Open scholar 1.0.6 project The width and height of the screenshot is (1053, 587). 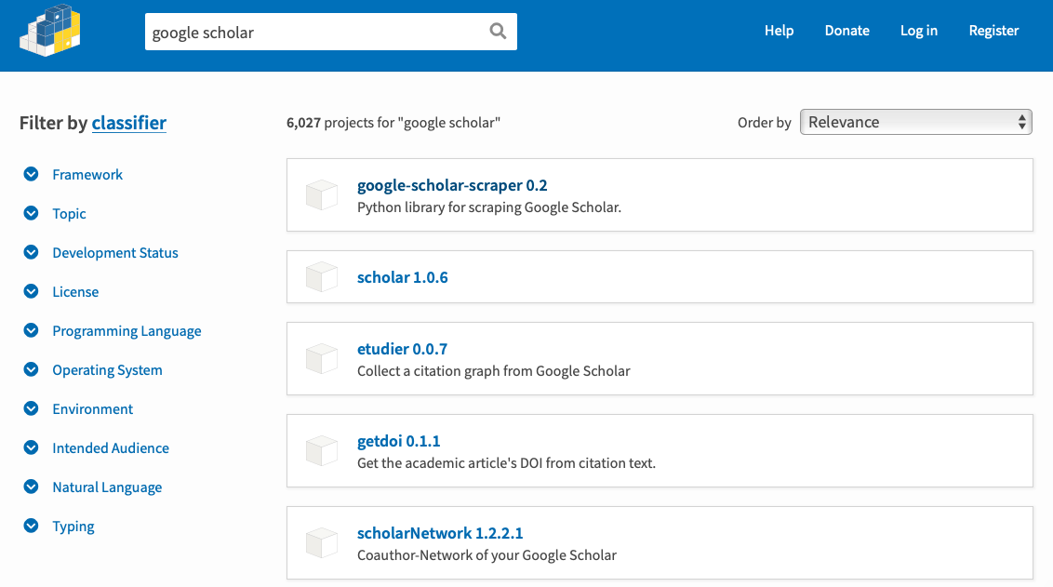402,276
